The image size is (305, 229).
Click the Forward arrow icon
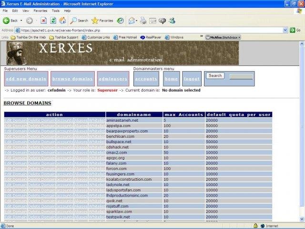30,21
